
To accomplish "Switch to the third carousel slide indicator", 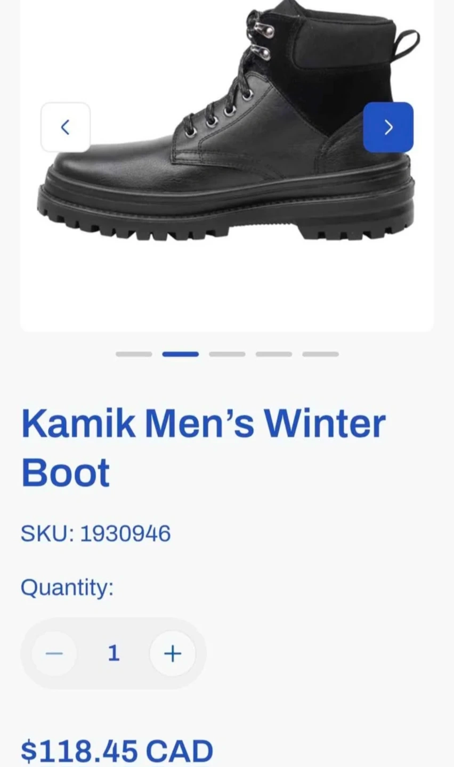I will pyautogui.click(x=227, y=354).
